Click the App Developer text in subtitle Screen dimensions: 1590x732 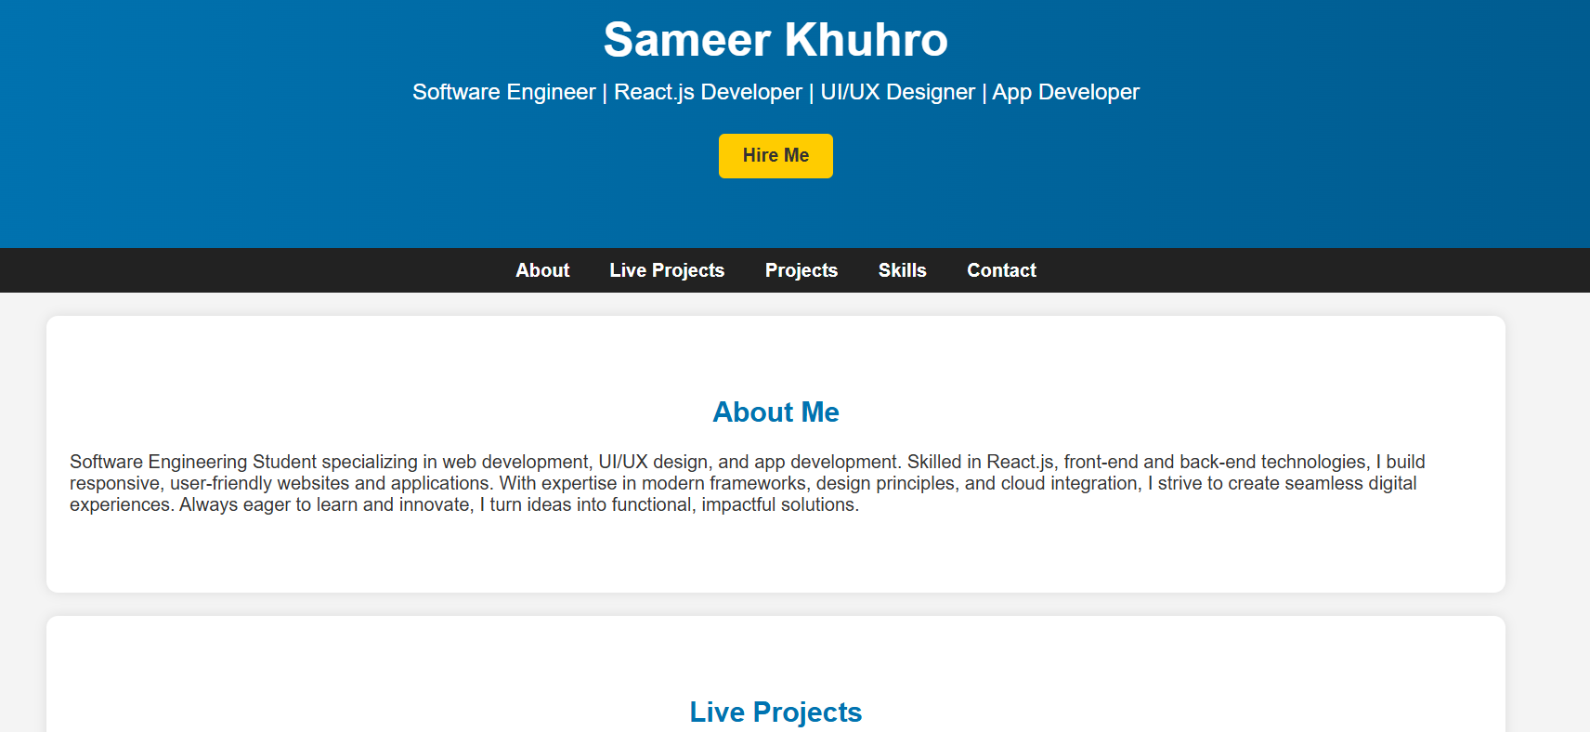(x=1065, y=92)
